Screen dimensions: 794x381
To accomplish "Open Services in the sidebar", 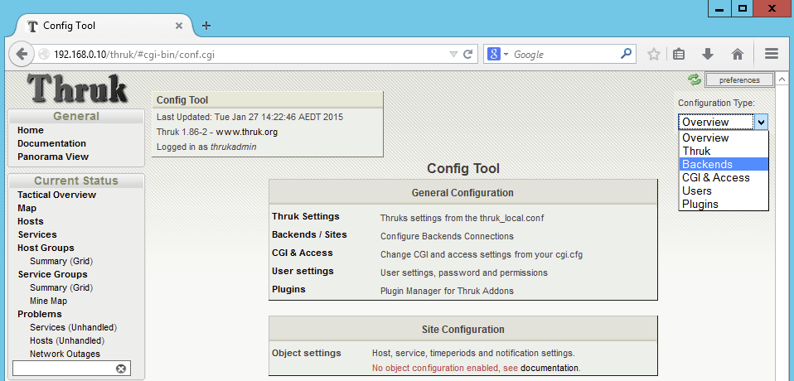I will coord(37,234).
